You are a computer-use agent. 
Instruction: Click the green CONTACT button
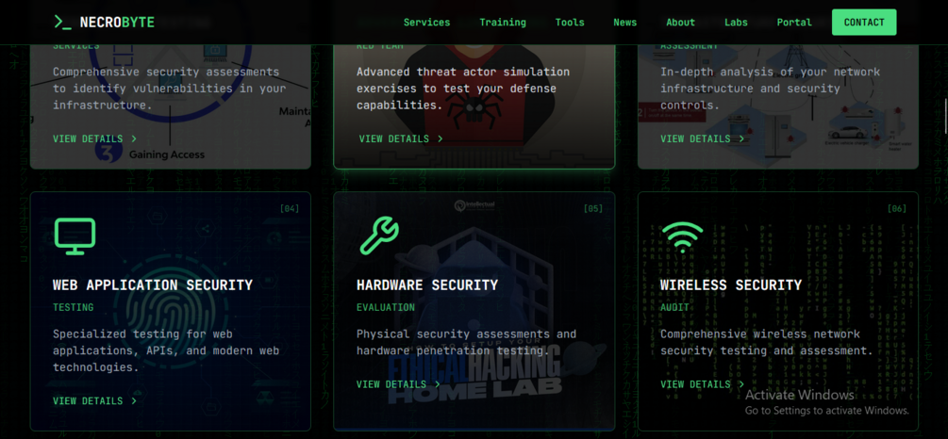click(x=864, y=23)
